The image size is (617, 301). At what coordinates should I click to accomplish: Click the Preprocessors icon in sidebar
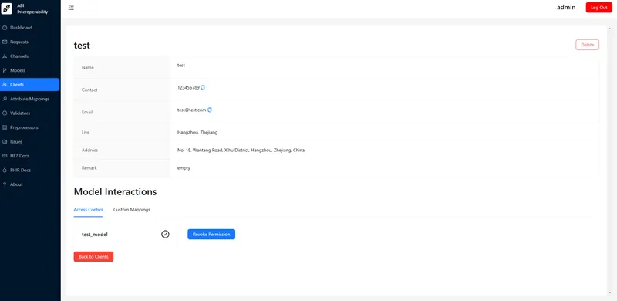click(5, 127)
